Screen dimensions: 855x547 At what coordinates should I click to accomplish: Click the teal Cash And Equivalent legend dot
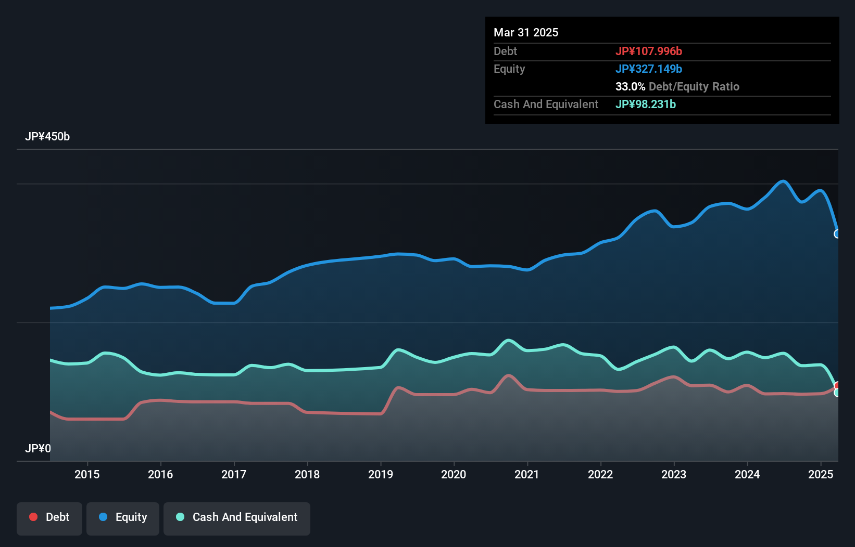point(180,517)
